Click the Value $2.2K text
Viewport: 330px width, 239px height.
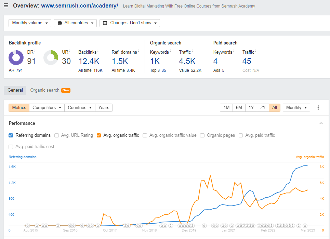point(190,70)
